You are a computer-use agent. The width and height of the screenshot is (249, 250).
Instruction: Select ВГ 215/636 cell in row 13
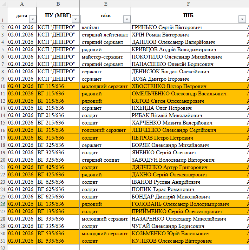tap(58, 108)
